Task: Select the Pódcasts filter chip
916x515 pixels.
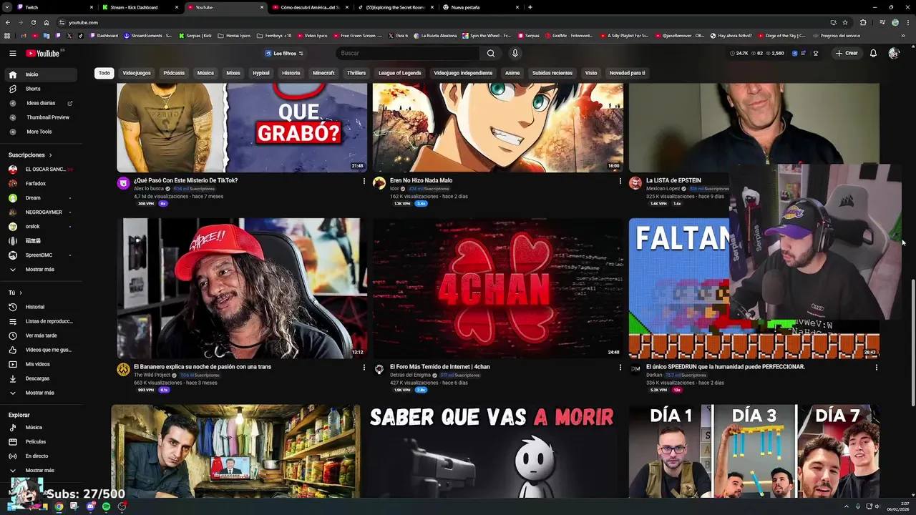Action: [174, 73]
